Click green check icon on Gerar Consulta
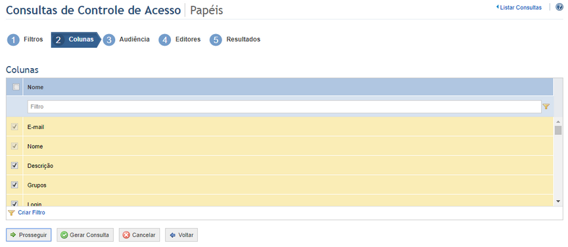568x247 pixels. (64, 235)
